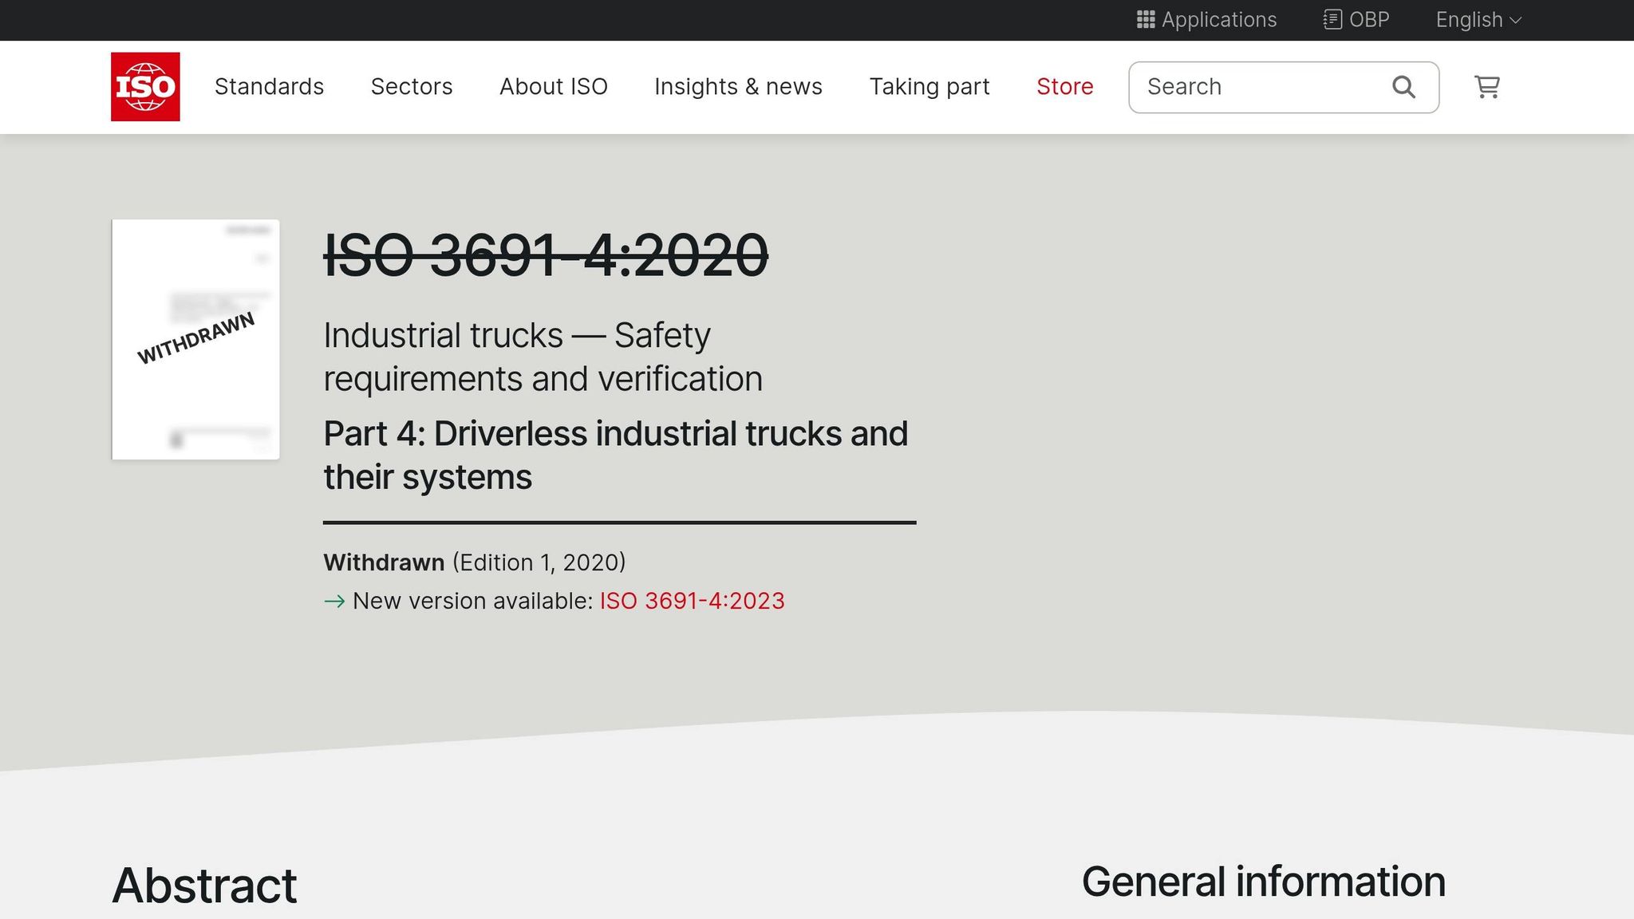
Task: Open the ISO 3691-4:2023 new version link
Action: point(691,601)
